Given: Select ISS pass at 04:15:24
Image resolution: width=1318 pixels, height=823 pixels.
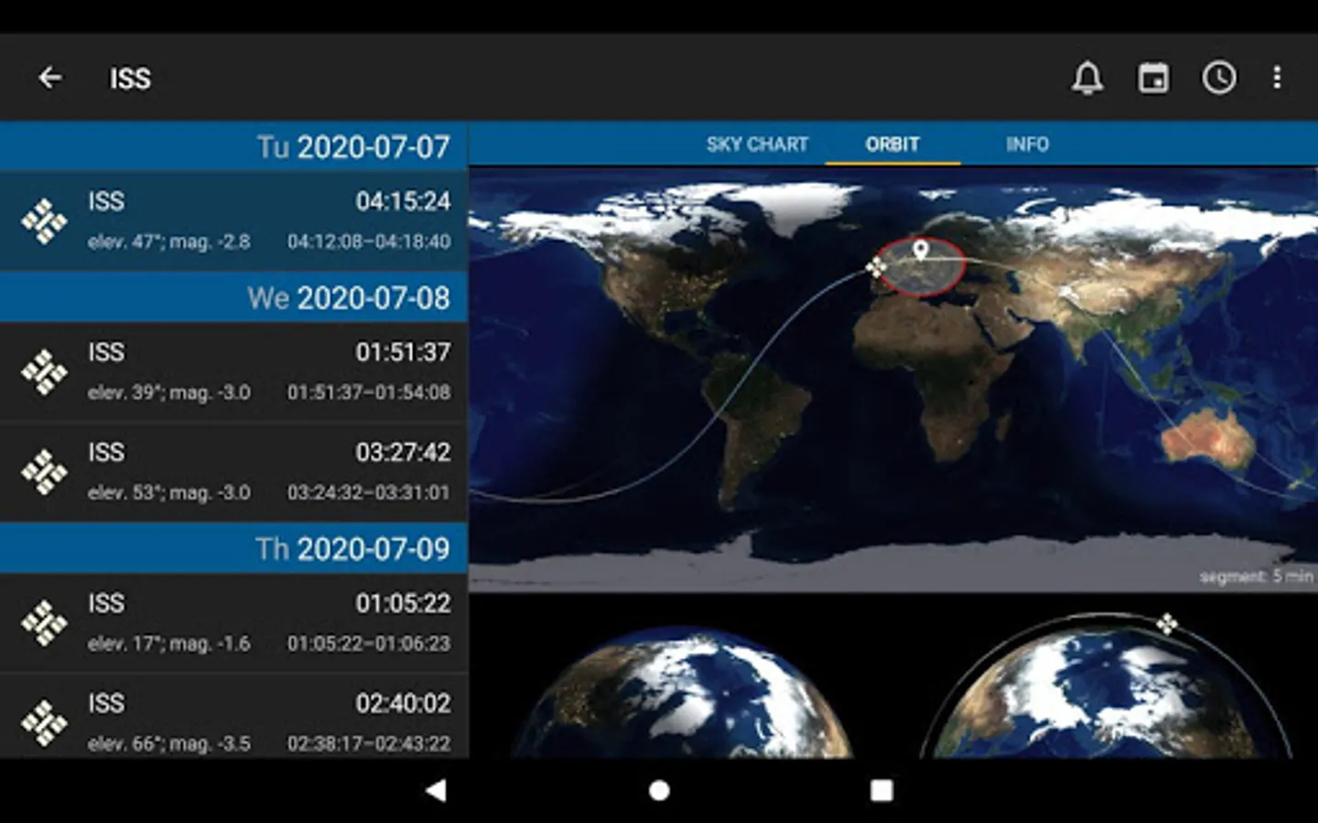Looking at the screenshot, I should 234,220.
